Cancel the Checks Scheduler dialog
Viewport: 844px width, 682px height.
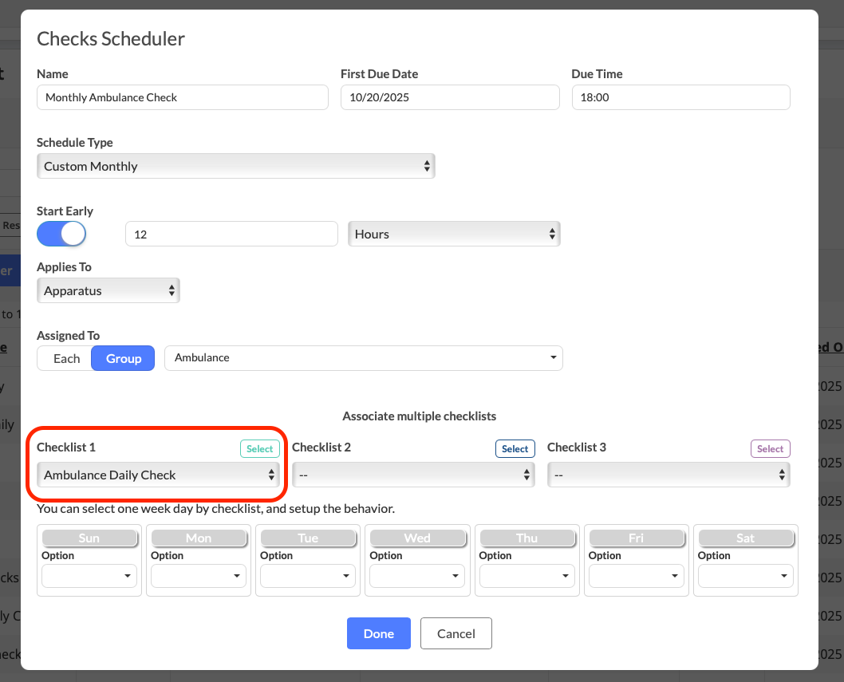(x=456, y=633)
